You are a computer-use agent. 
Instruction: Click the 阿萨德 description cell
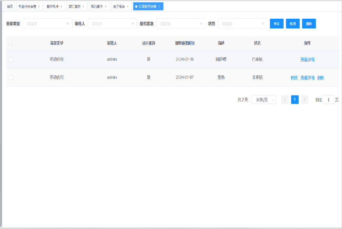pyautogui.click(x=221, y=59)
